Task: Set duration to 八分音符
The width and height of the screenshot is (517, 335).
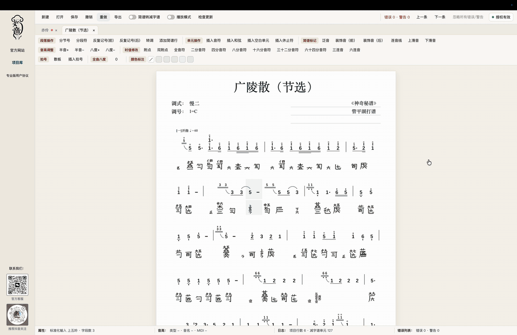Action: (239, 50)
